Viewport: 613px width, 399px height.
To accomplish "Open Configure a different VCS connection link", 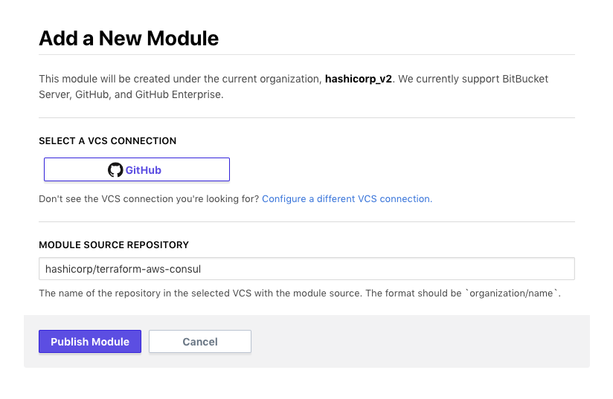I will [x=347, y=199].
